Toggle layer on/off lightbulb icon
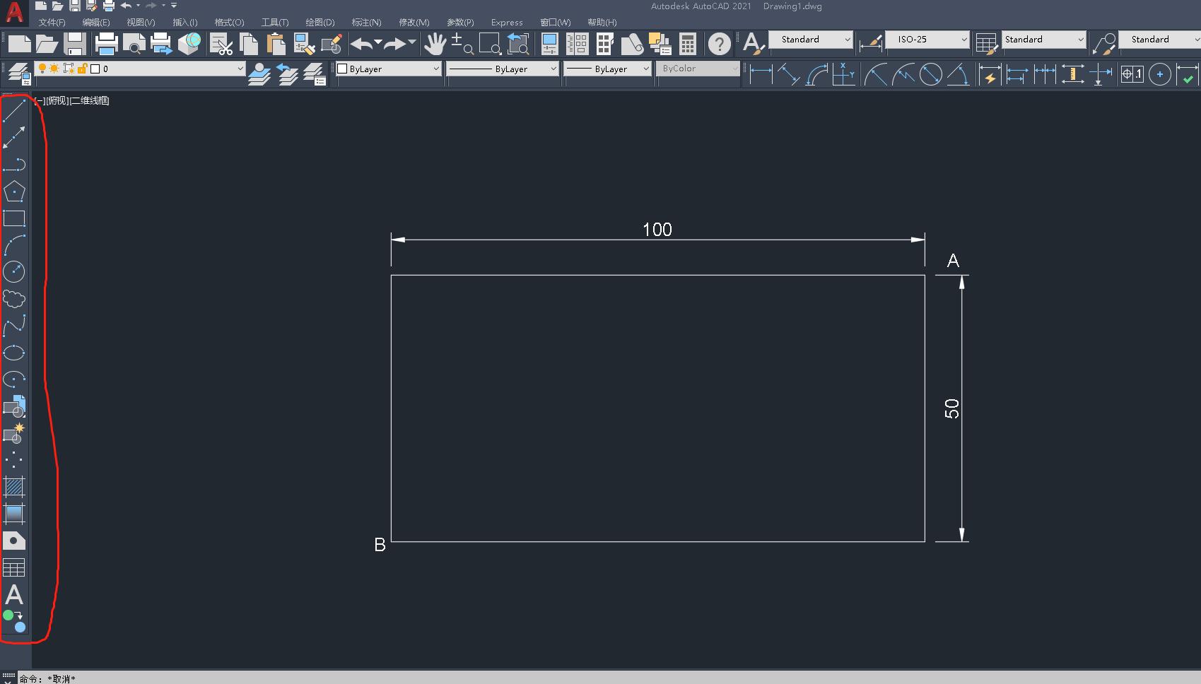The height and width of the screenshot is (684, 1201). click(42, 69)
